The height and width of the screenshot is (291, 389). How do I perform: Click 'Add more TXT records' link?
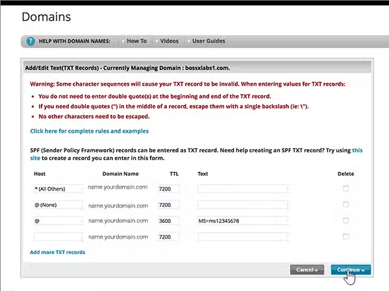point(57,252)
